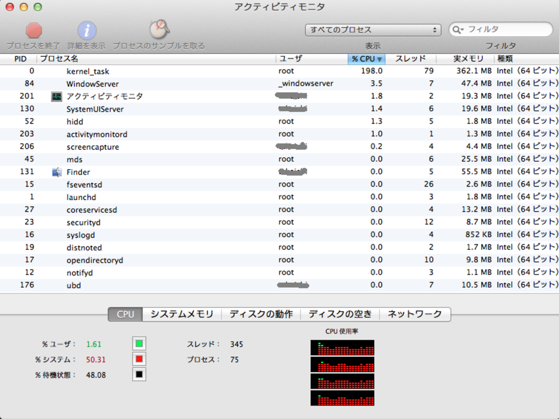Viewport: 559px width, 419px height.
Task: Select the アクティビティモニタ process row
Action: click(x=279, y=96)
